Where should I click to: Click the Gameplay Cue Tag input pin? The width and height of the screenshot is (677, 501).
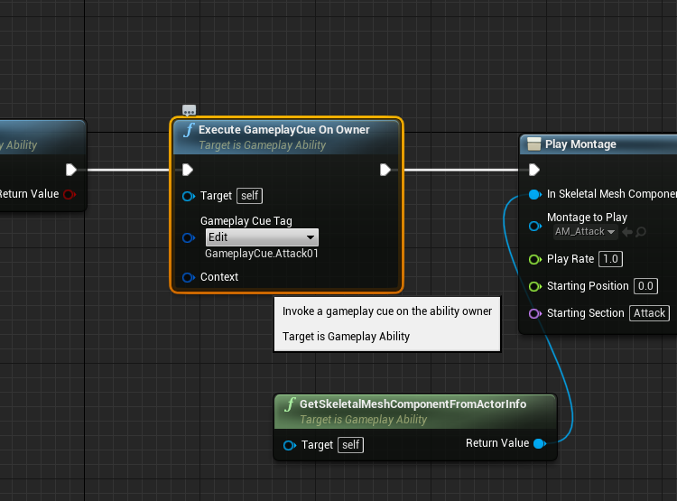tap(189, 237)
